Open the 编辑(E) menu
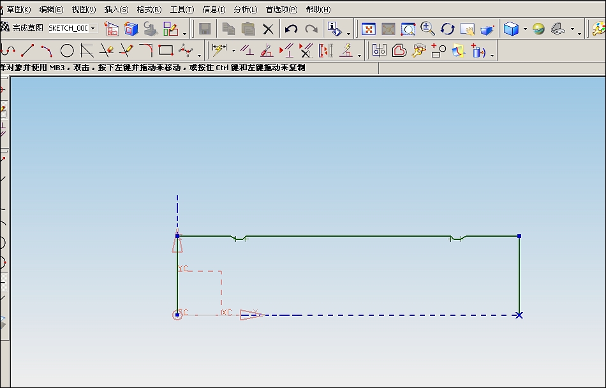This screenshot has height=388, width=606. pos(51,10)
